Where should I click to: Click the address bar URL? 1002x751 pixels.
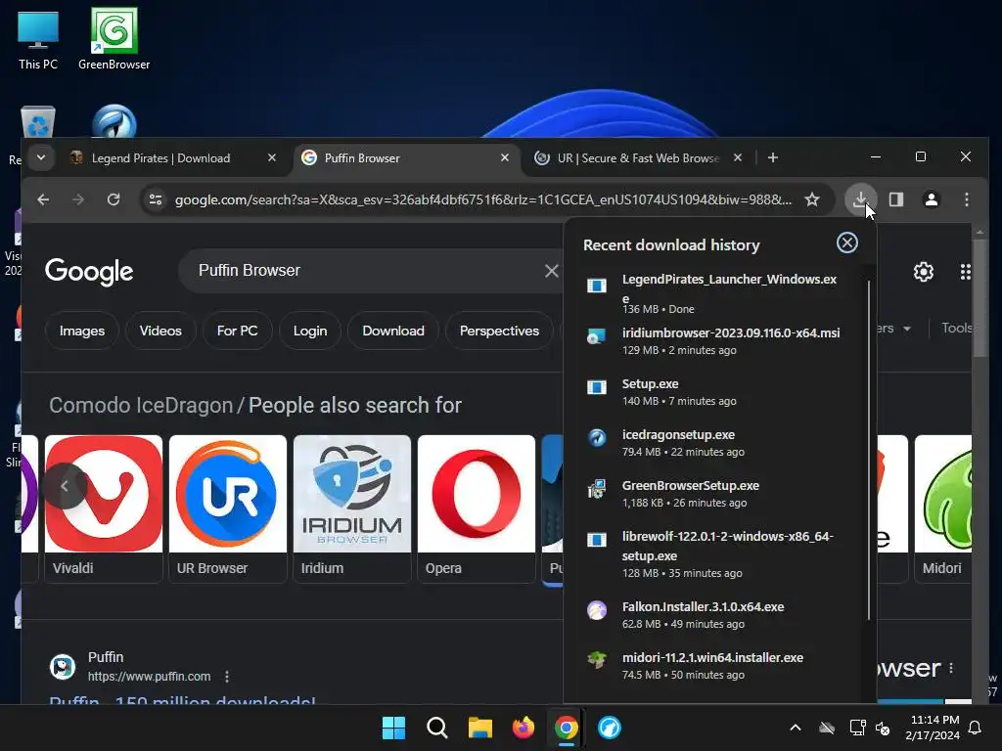(x=482, y=199)
